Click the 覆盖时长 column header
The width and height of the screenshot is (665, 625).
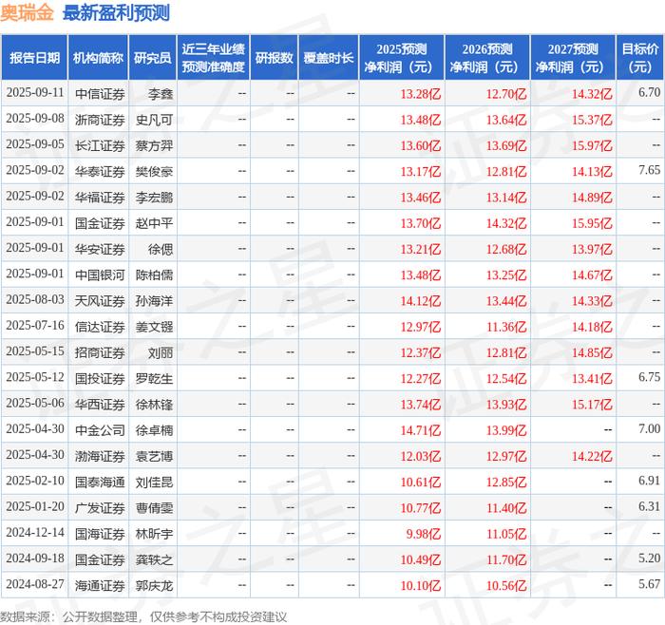[x=329, y=58]
